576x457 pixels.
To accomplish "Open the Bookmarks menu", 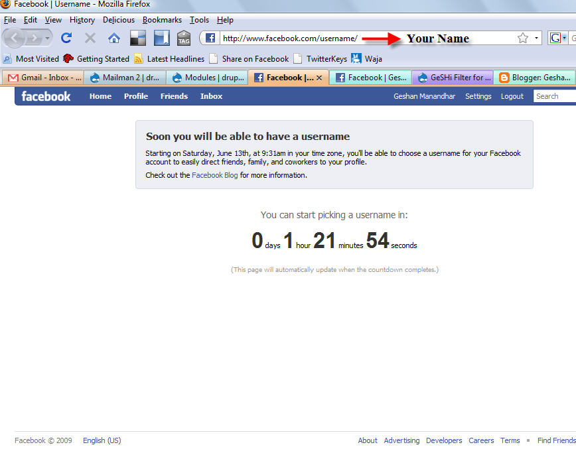I will click(x=162, y=20).
